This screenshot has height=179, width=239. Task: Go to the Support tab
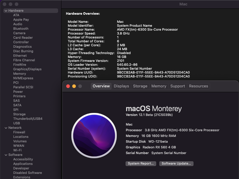pyautogui.click(x=178, y=86)
